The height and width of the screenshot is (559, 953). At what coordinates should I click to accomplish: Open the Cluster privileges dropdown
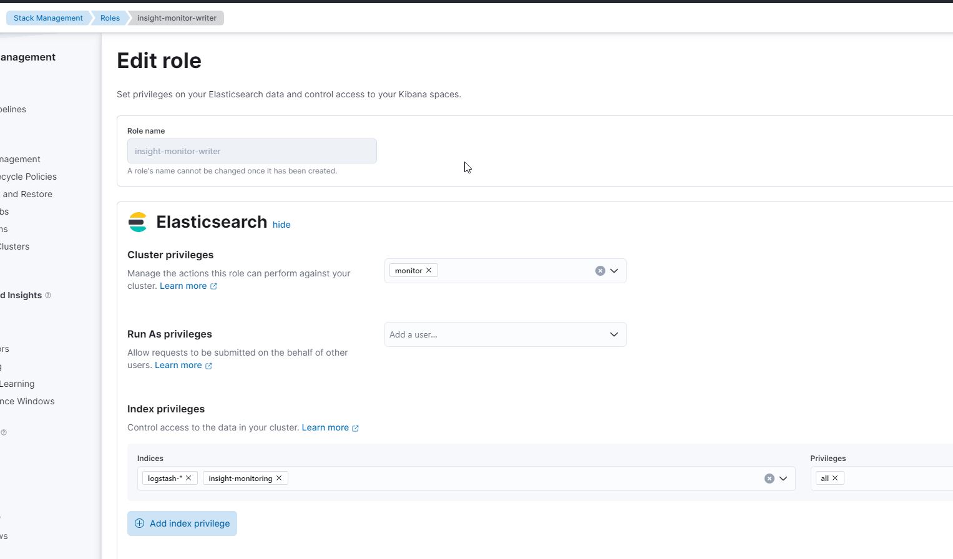point(614,270)
